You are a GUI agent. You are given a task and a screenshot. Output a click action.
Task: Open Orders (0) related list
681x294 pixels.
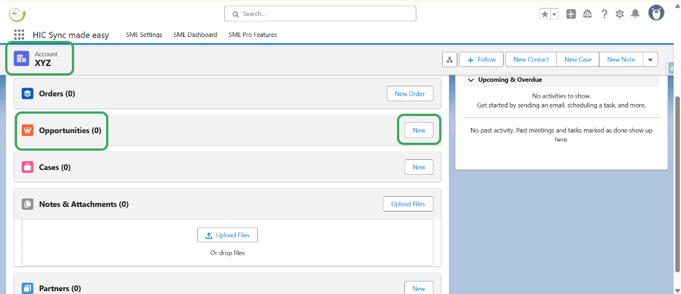click(57, 93)
